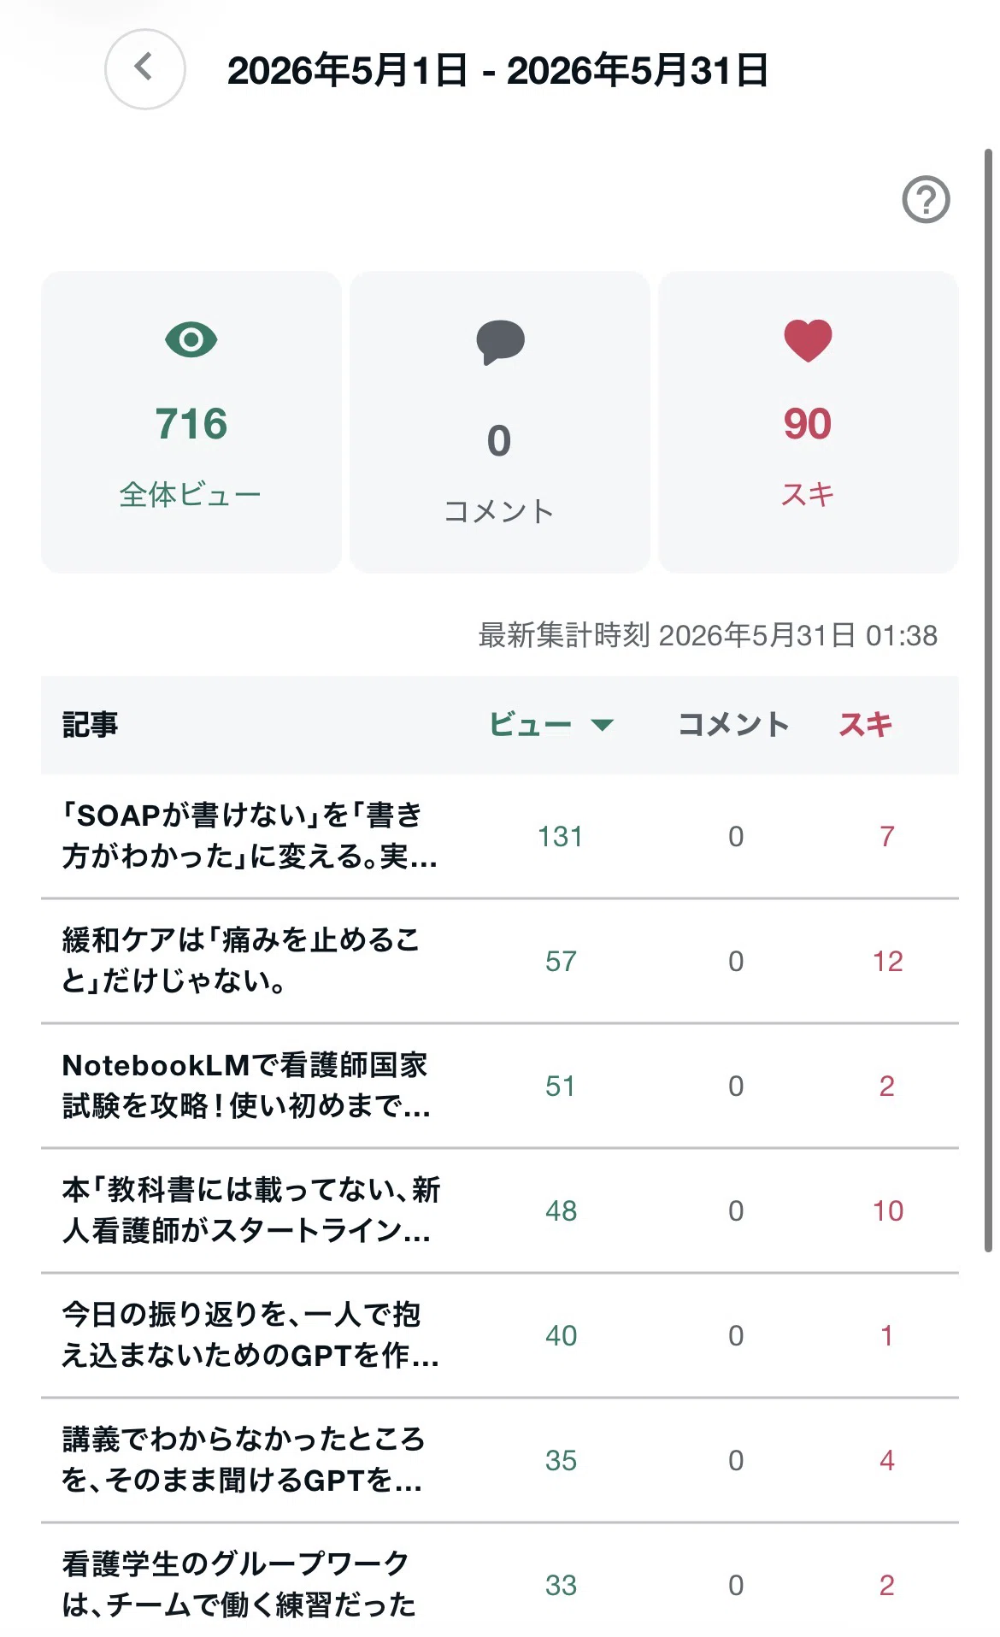1000x1637 pixels.
Task: Sort table by スキ column
Action: coord(865,725)
